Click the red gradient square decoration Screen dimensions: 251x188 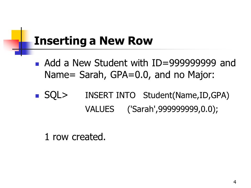pos(11,45)
